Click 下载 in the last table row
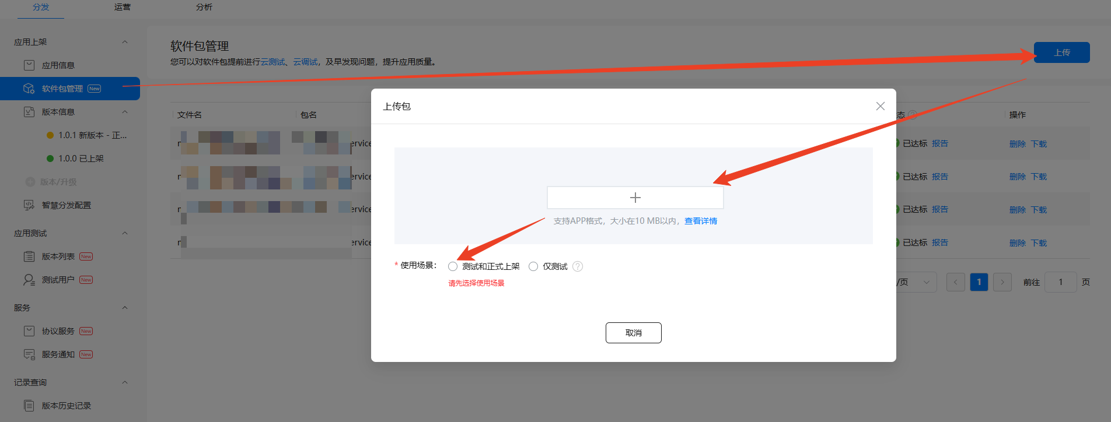The width and height of the screenshot is (1111, 422). click(1039, 243)
